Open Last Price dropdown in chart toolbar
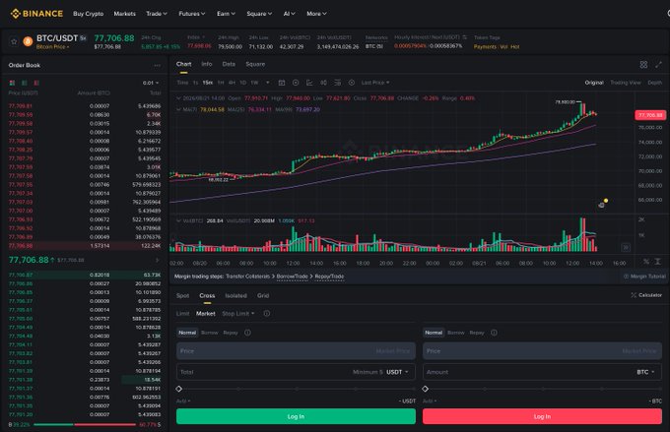This screenshot has width=670, height=432. 375,83
